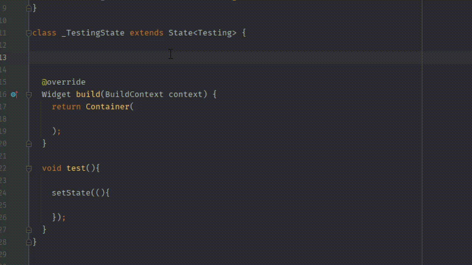Click the BuildContext parameter type

[x=134, y=95]
